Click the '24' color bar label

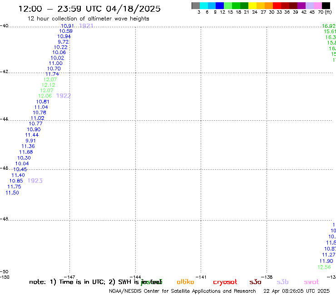click(255, 12)
